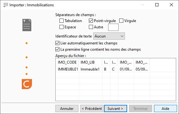Click the import wizard title bar icon
The width and height of the screenshot is (179, 114).
point(5,5)
